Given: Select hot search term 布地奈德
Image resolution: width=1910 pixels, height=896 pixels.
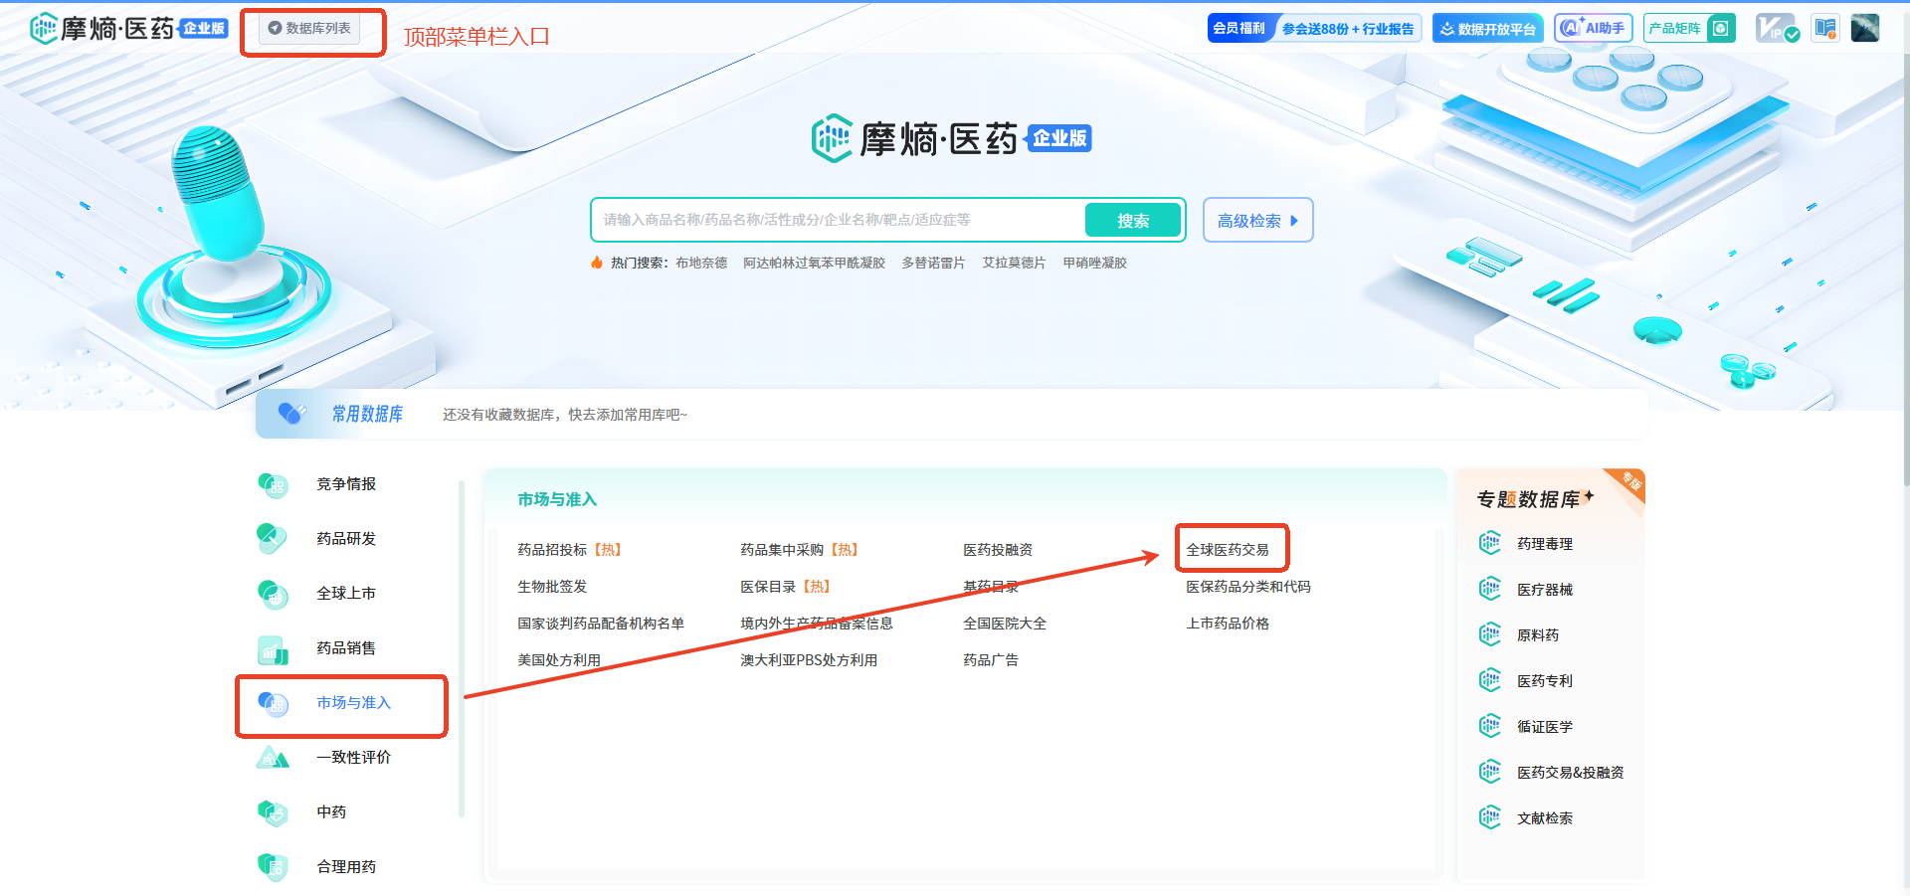Looking at the screenshot, I should coord(701,263).
